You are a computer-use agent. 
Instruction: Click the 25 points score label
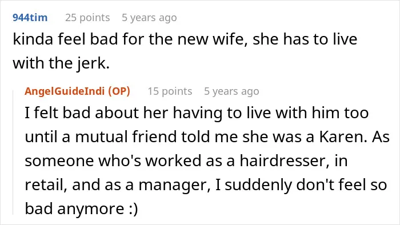pyautogui.click(x=87, y=18)
